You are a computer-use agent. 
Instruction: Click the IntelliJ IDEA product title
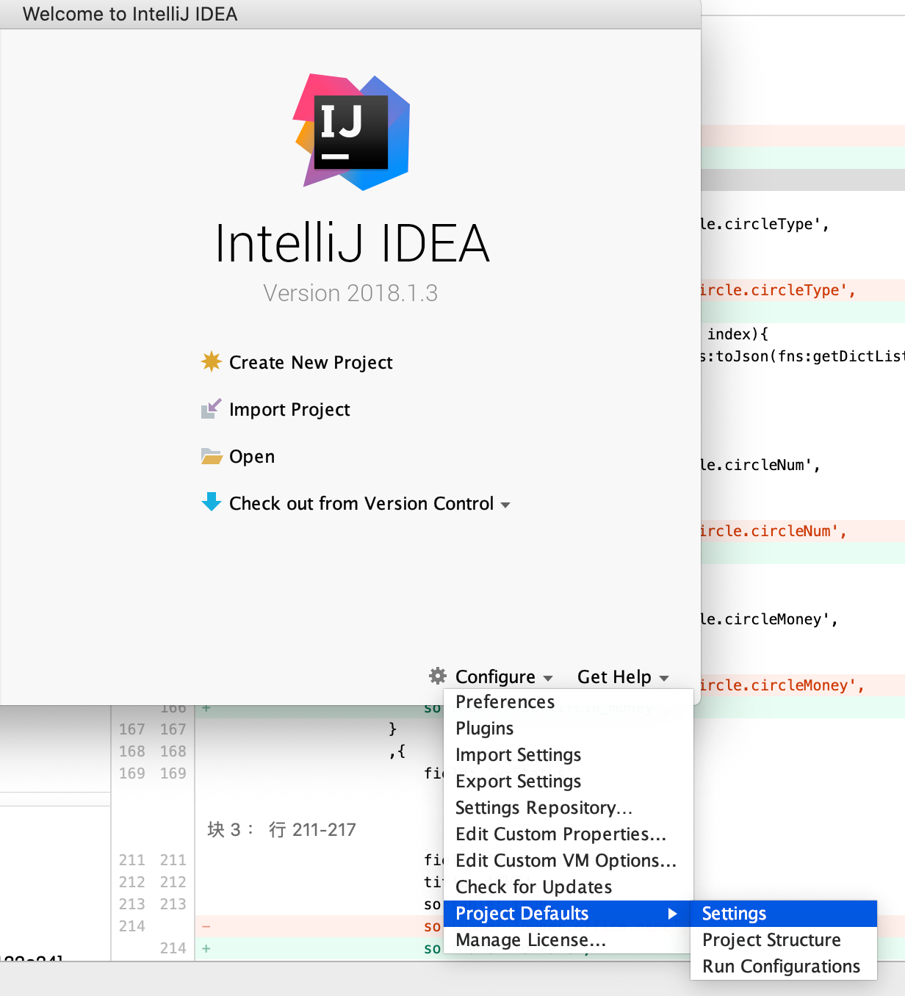pos(352,243)
